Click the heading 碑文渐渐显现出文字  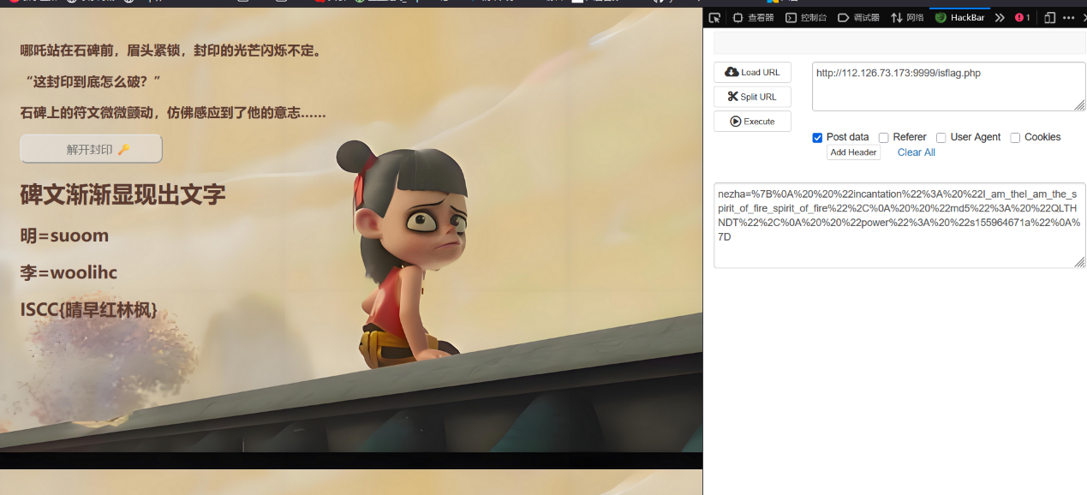pos(122,194)
